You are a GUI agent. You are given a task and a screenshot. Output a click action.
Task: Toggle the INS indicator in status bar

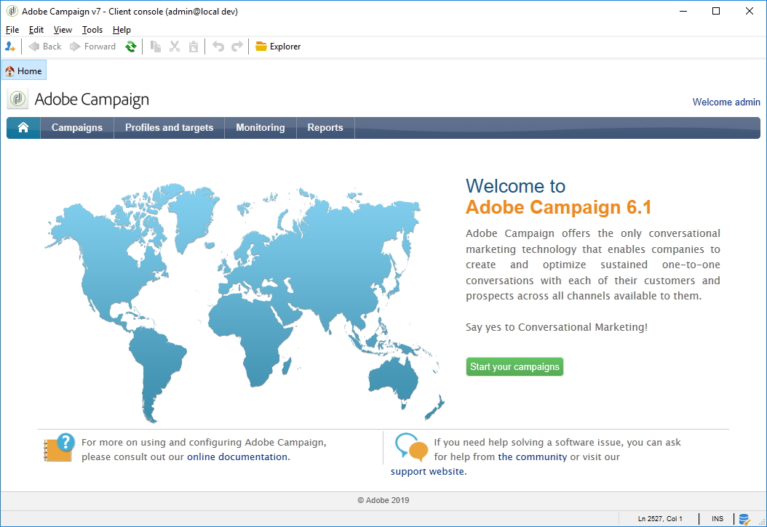coord(718,519)
